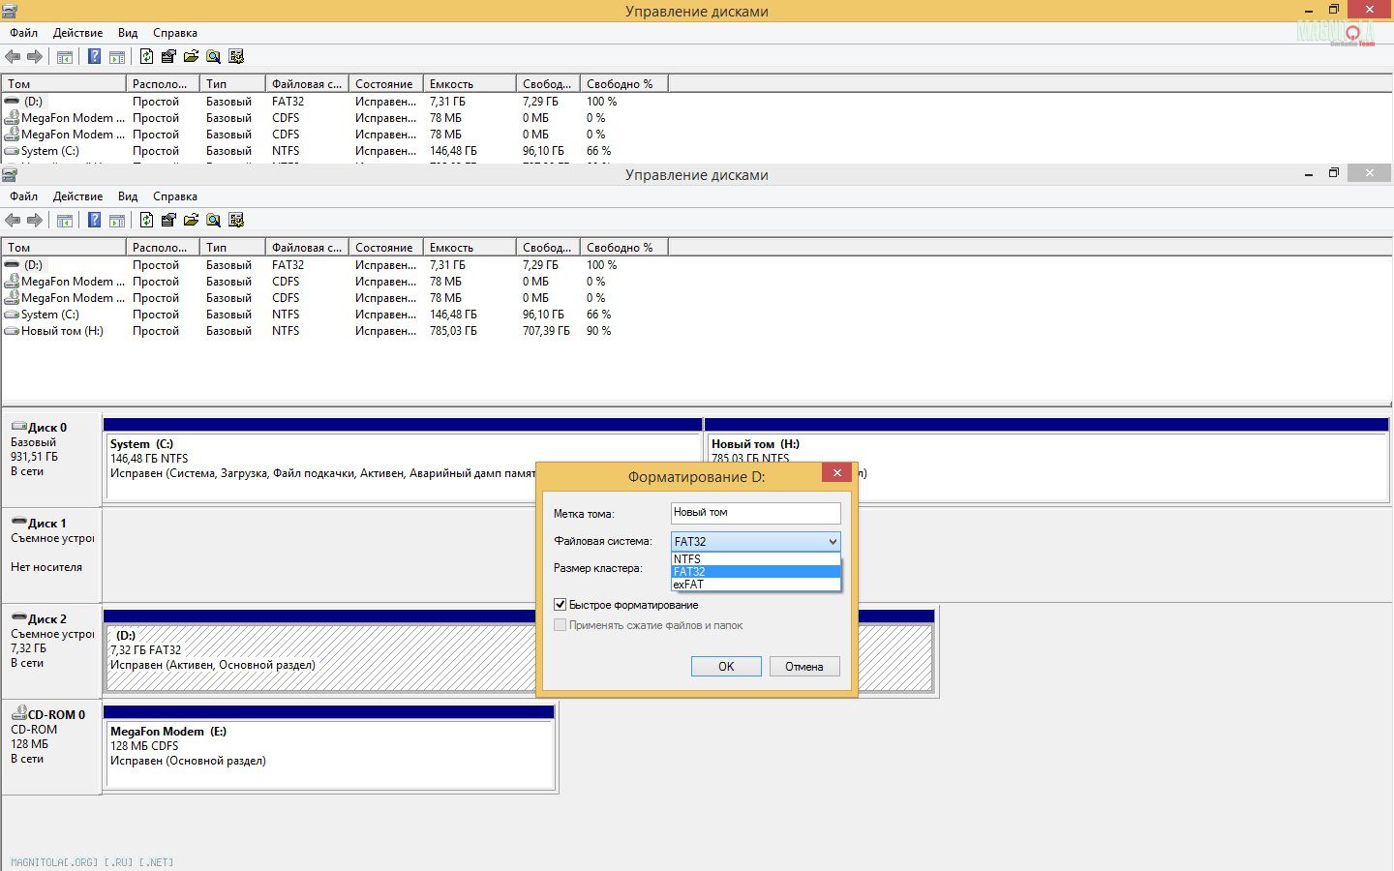Click Отмена to cancel formatting
This screenshot has height=871, width=1394.
point(804,666)
